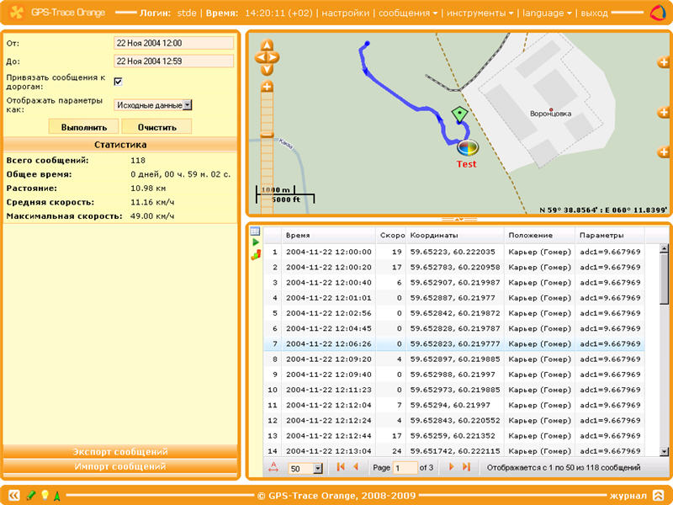Pan the map down with the arrow
The width and height of the screenshot is (673, 505).
coord(267,69)
